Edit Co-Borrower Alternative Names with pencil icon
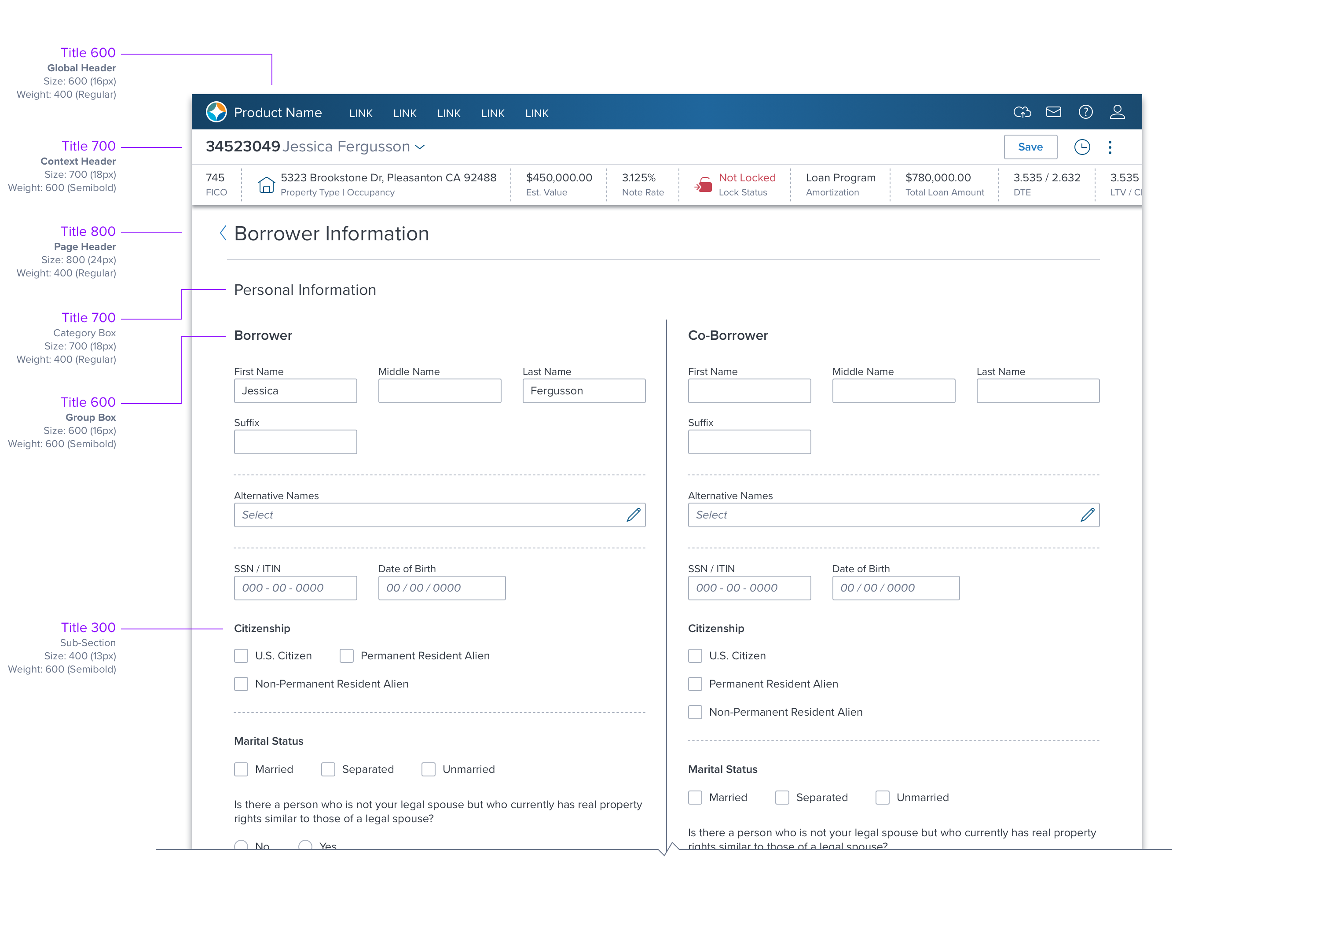Viewport: 1334px width, 934px height. pos(1087,515)
